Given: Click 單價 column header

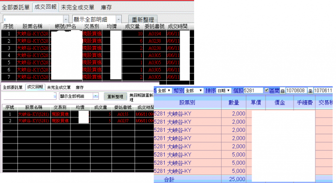Looking at the screenshot, I should pyautogui.click(x=256, y=103).
